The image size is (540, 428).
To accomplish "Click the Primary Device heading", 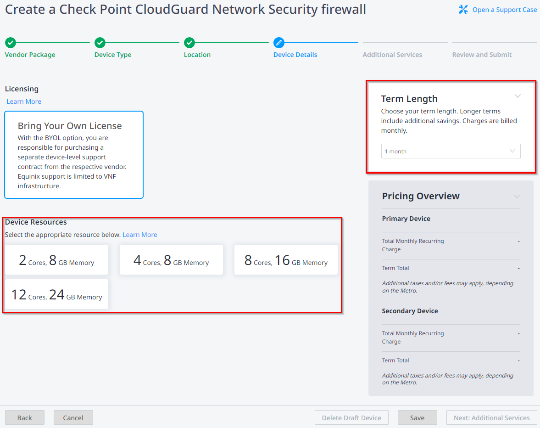I will point(406,219).
